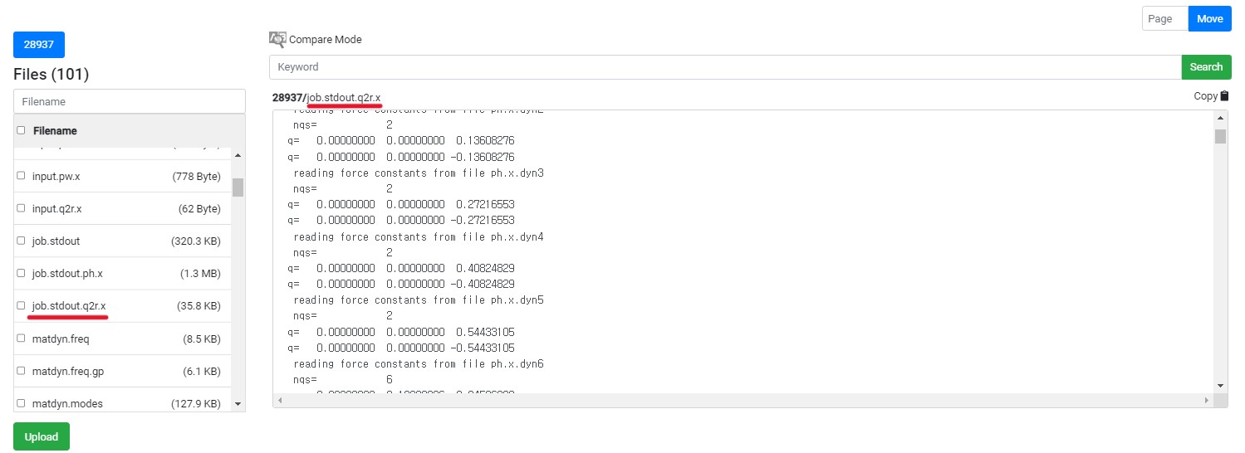Select the matdyn.freq checkbox
Image resolution: width=1245 pixels, height=453 pixels.
[x=21, y=338]
